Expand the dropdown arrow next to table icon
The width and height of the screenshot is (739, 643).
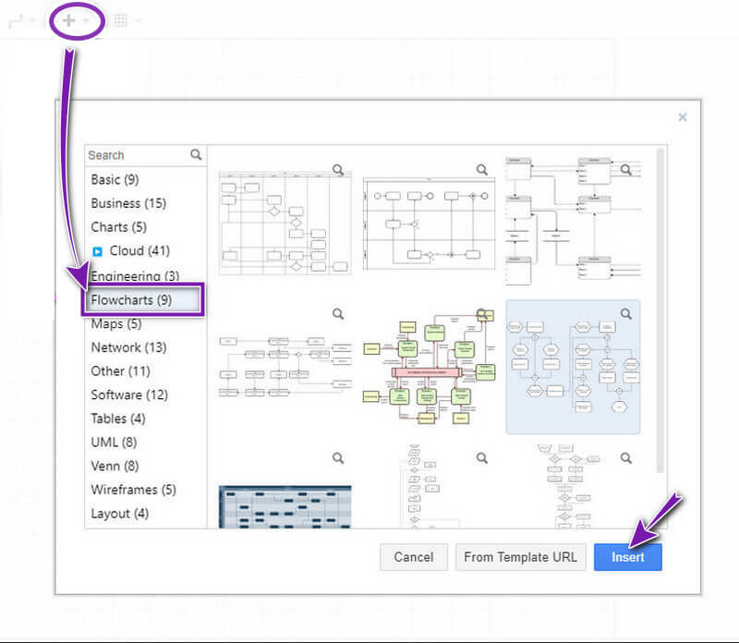click(139, 21)
